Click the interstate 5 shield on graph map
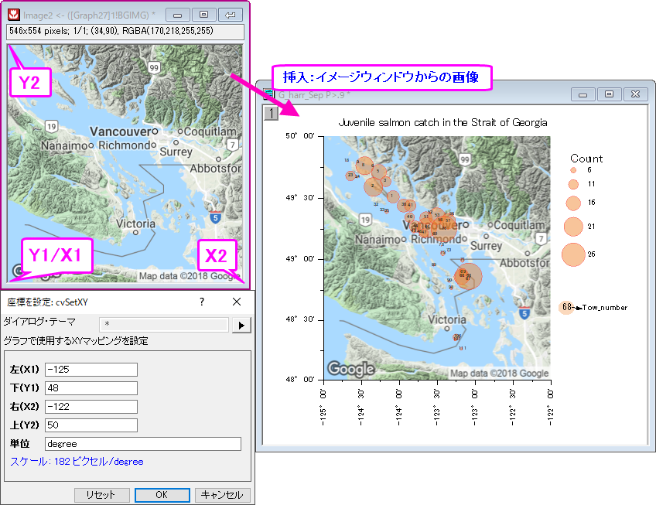This screenshot has height=505, width=656. 524,313
